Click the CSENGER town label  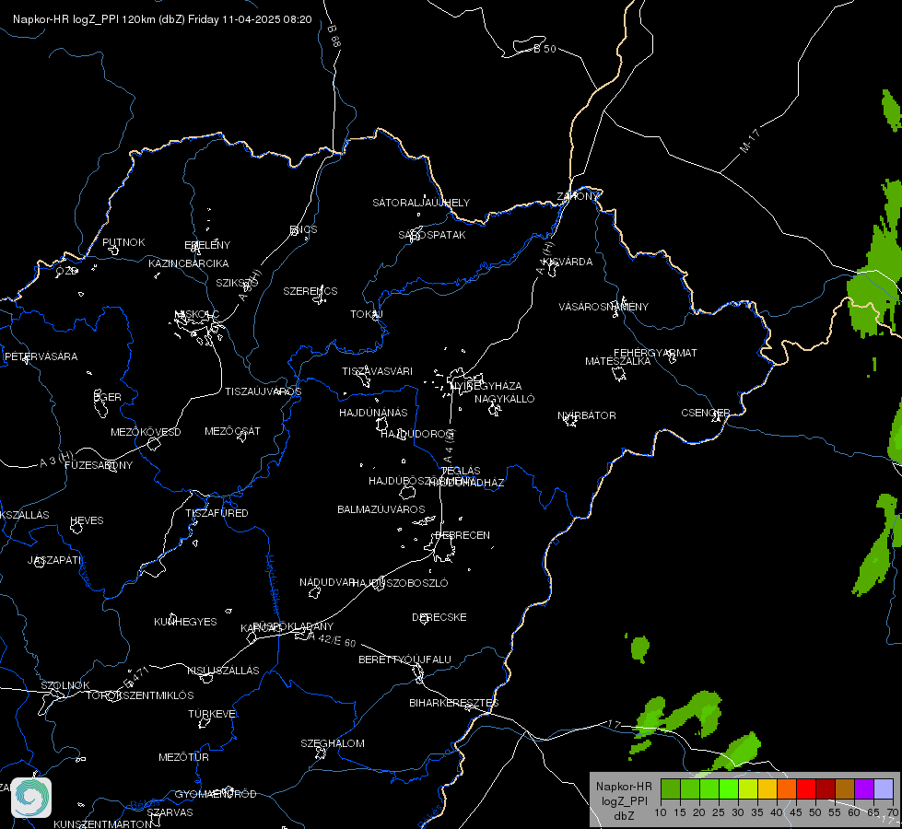click(x=705, y=413)
